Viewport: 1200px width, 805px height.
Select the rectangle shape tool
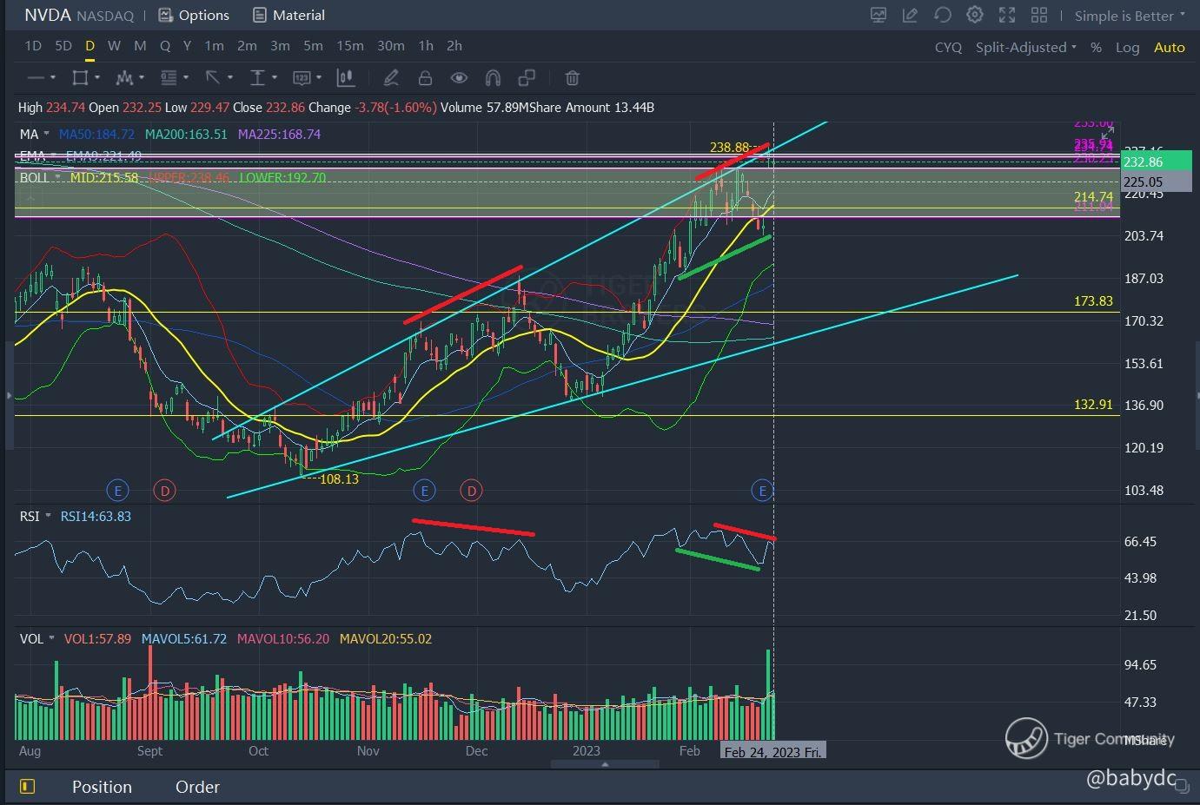80,78
